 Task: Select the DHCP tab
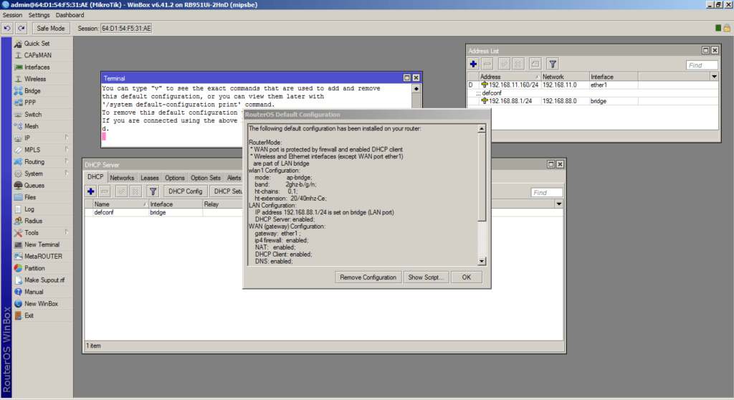[x=95, y=177]
